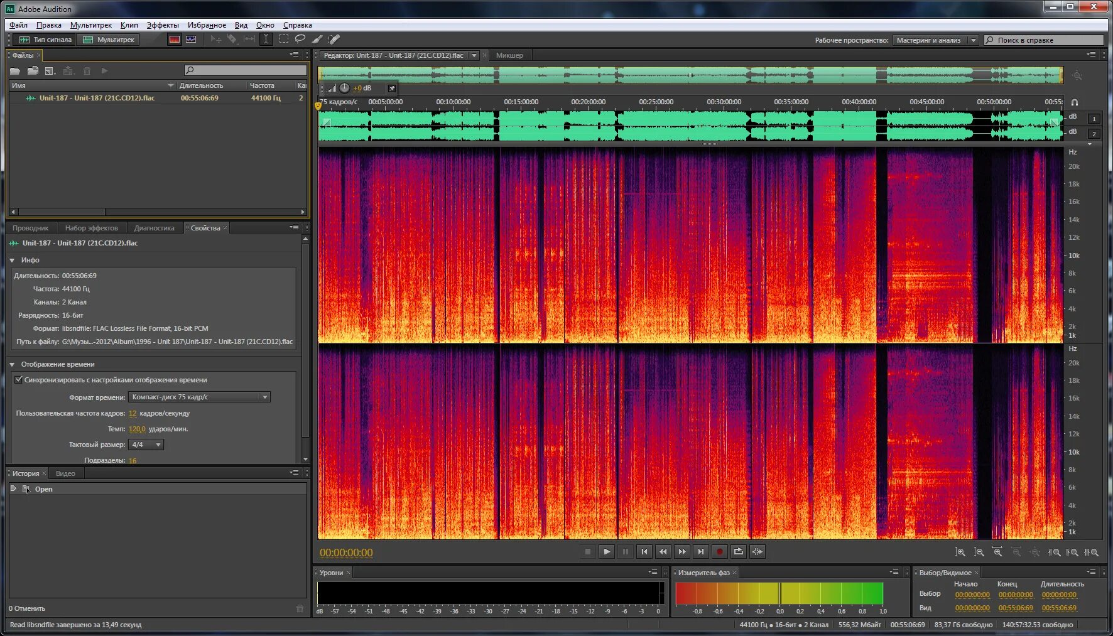Sort files by Длительность column
The height and width of the screenshot is (636, 1113).
coord(201,85)
